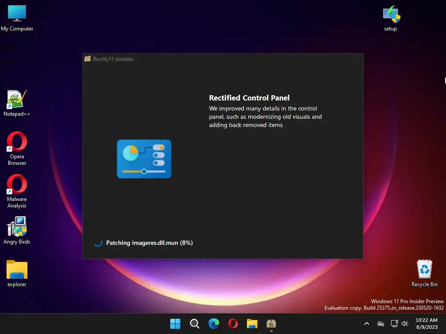Image resolution: width=446 pixels, height=334 pixels.
Task: Open File Explorer from taskbar
Action: pos(252,324)
